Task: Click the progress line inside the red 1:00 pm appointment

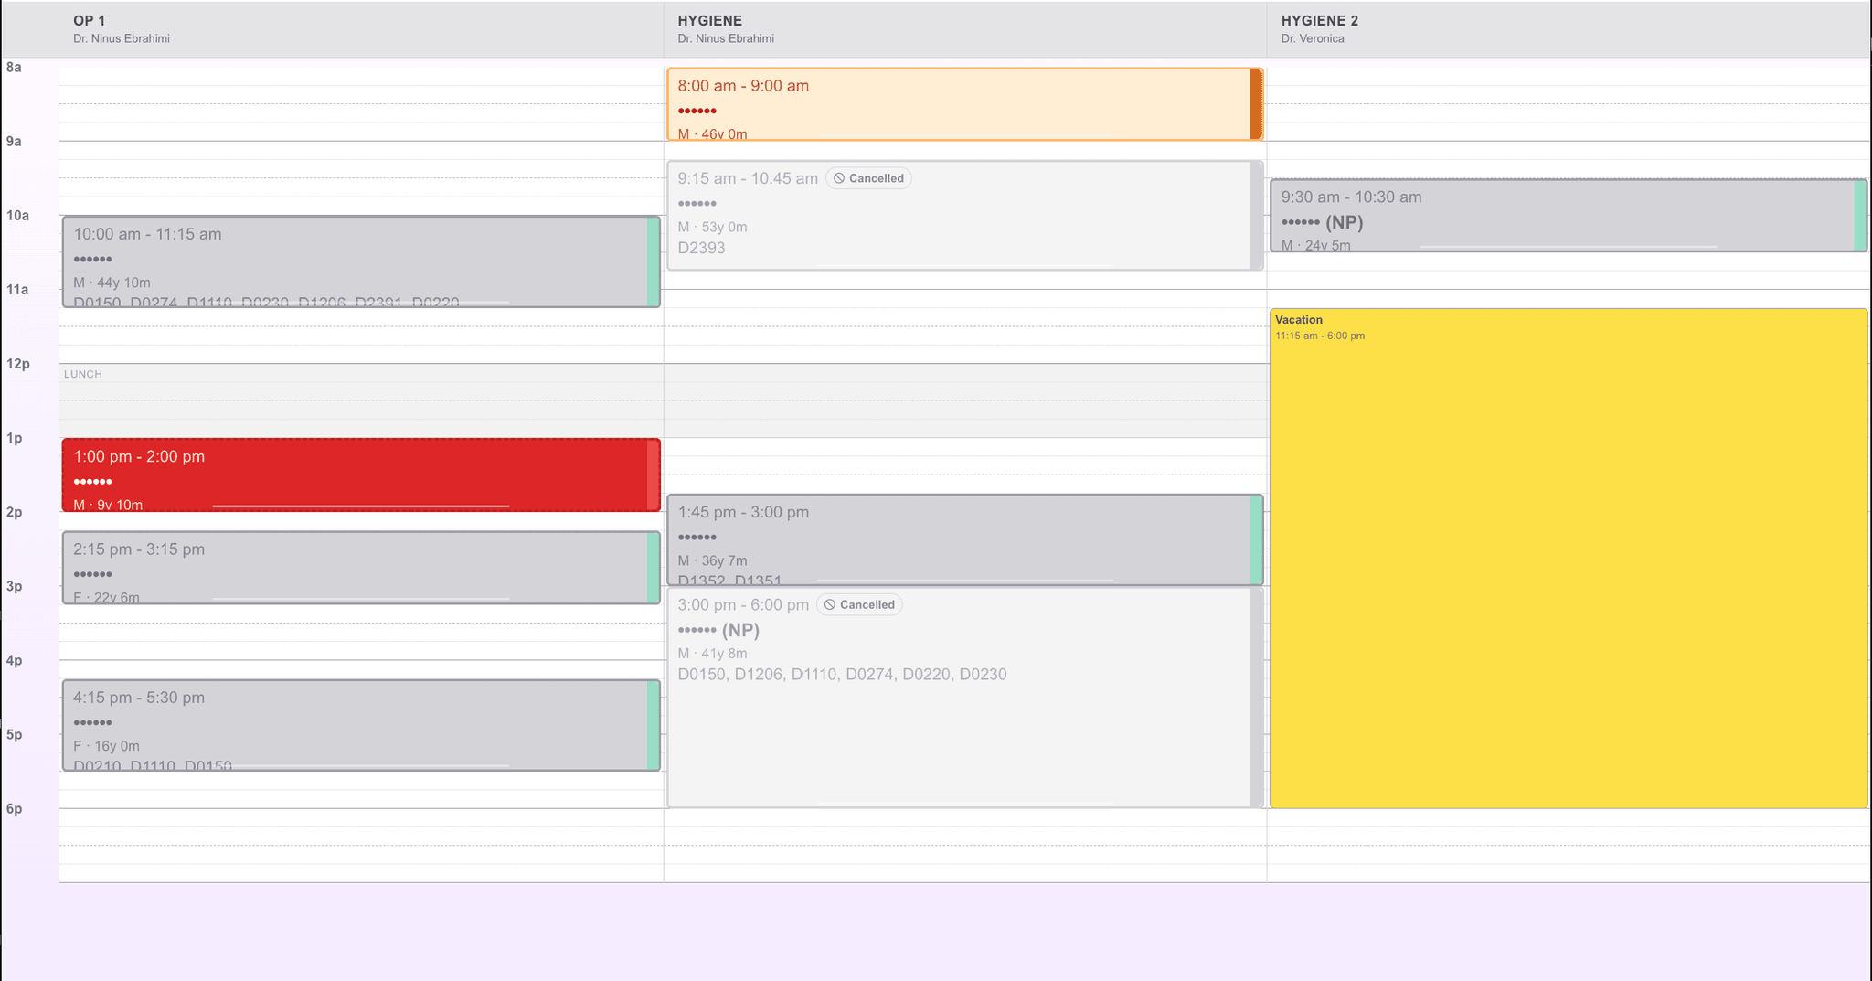Action: coord(361,506)
